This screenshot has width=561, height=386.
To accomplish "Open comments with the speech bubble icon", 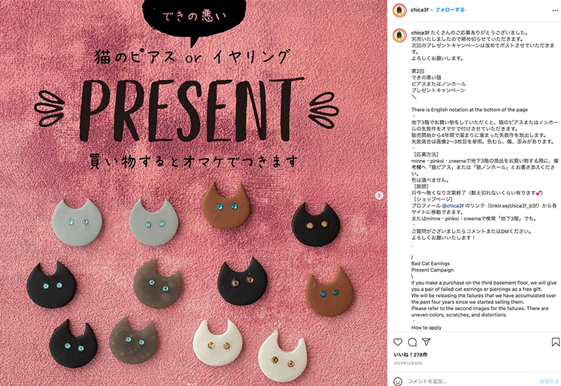I will (x=412, y=342).
